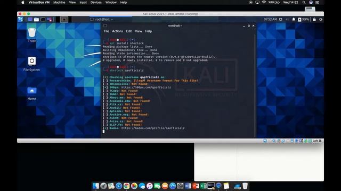Click the Kali lock screen icon
Screen dimensions: 341x191
pos(314,20)
